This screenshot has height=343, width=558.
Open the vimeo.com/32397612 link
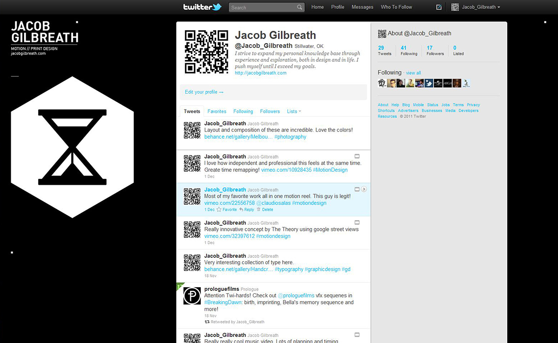(229, 236)
